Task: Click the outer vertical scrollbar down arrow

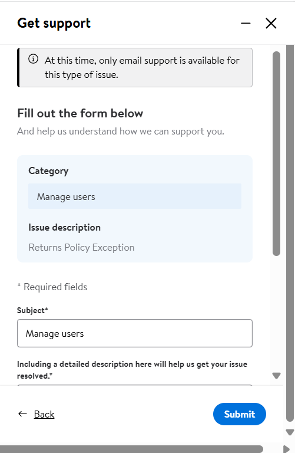Action: pos(290,432)
